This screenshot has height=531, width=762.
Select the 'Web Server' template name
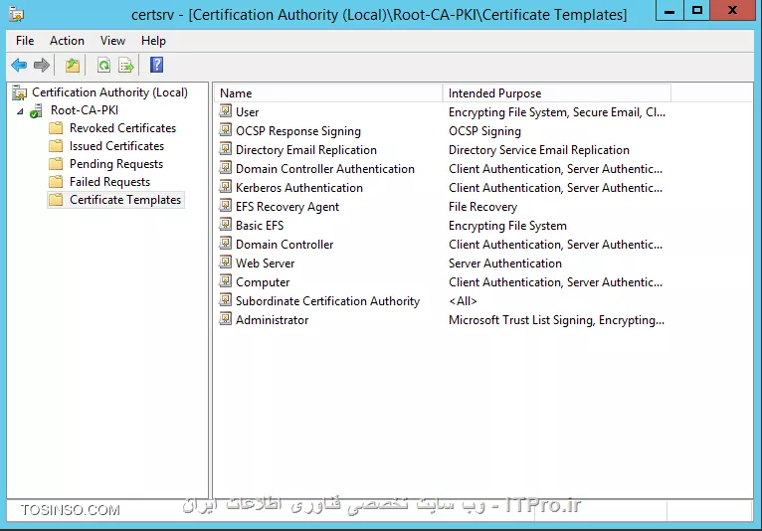pyautogui.click(x=266, y=264)
